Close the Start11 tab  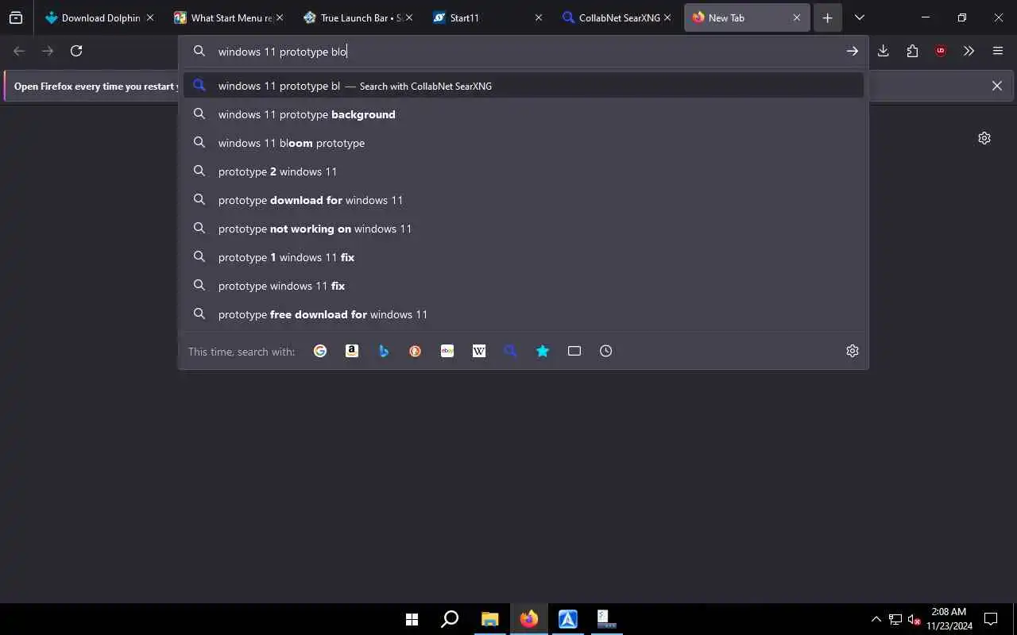pyautogui.click(x=539, y=17)
